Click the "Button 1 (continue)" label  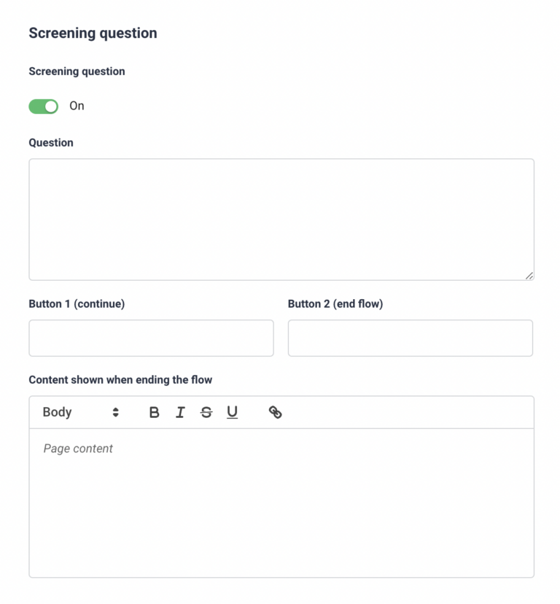77,304
